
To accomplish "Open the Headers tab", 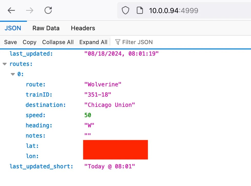I will pos(83,28).
